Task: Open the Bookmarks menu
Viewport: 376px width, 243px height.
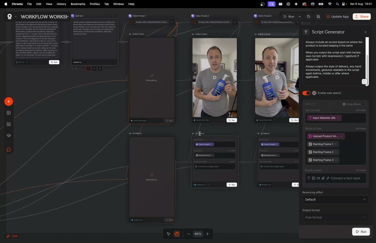Action: (x=78, y=4)
